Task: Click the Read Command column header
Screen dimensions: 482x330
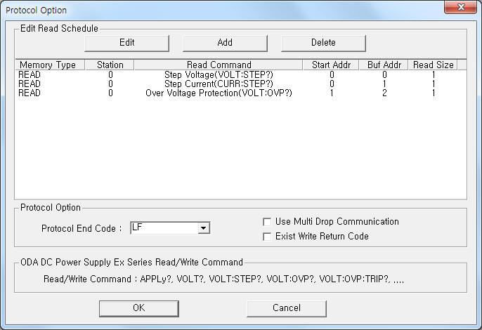Action: point(219,65)
